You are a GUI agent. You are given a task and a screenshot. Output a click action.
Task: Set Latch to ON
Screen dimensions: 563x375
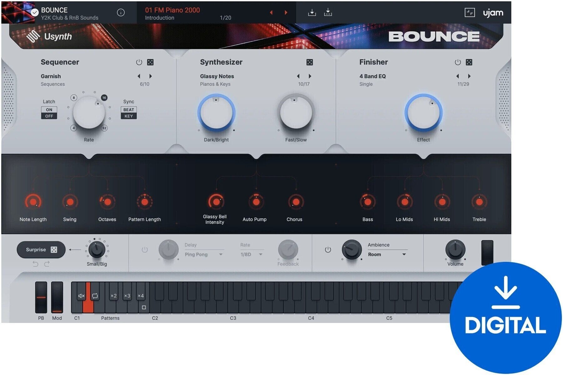tap(49, 110)
